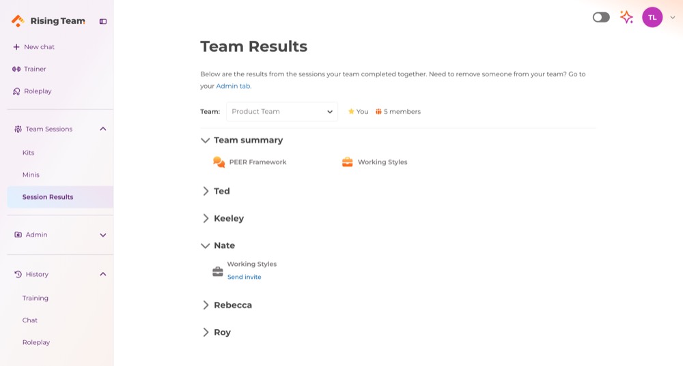The width and height of the screenshot is (683, 366).
Task: Open Working Styles team summary
Action: tap(382, 162)
